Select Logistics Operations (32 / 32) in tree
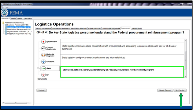 click(x=19, y=27)
